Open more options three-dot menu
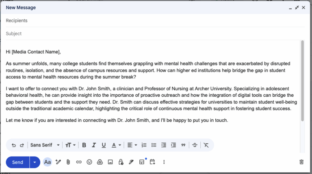The width and height of the screenshot is (312, 174). [164, 162]
